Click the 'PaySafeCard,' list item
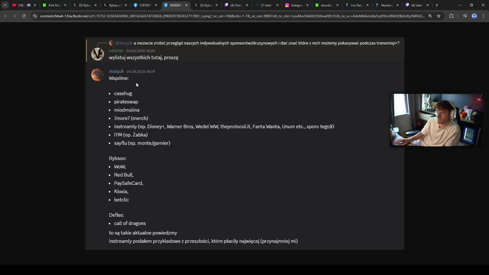Viewport: 489px width, 275px height. click(128, 183)
